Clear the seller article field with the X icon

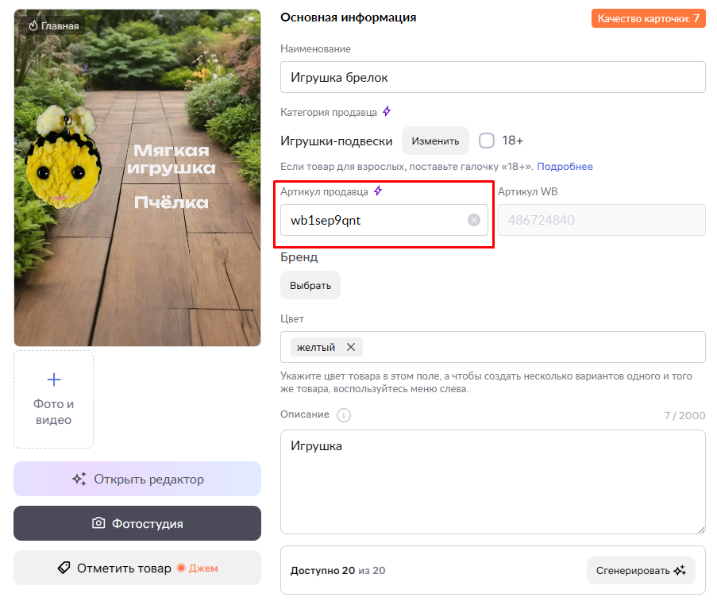point(474,220)
